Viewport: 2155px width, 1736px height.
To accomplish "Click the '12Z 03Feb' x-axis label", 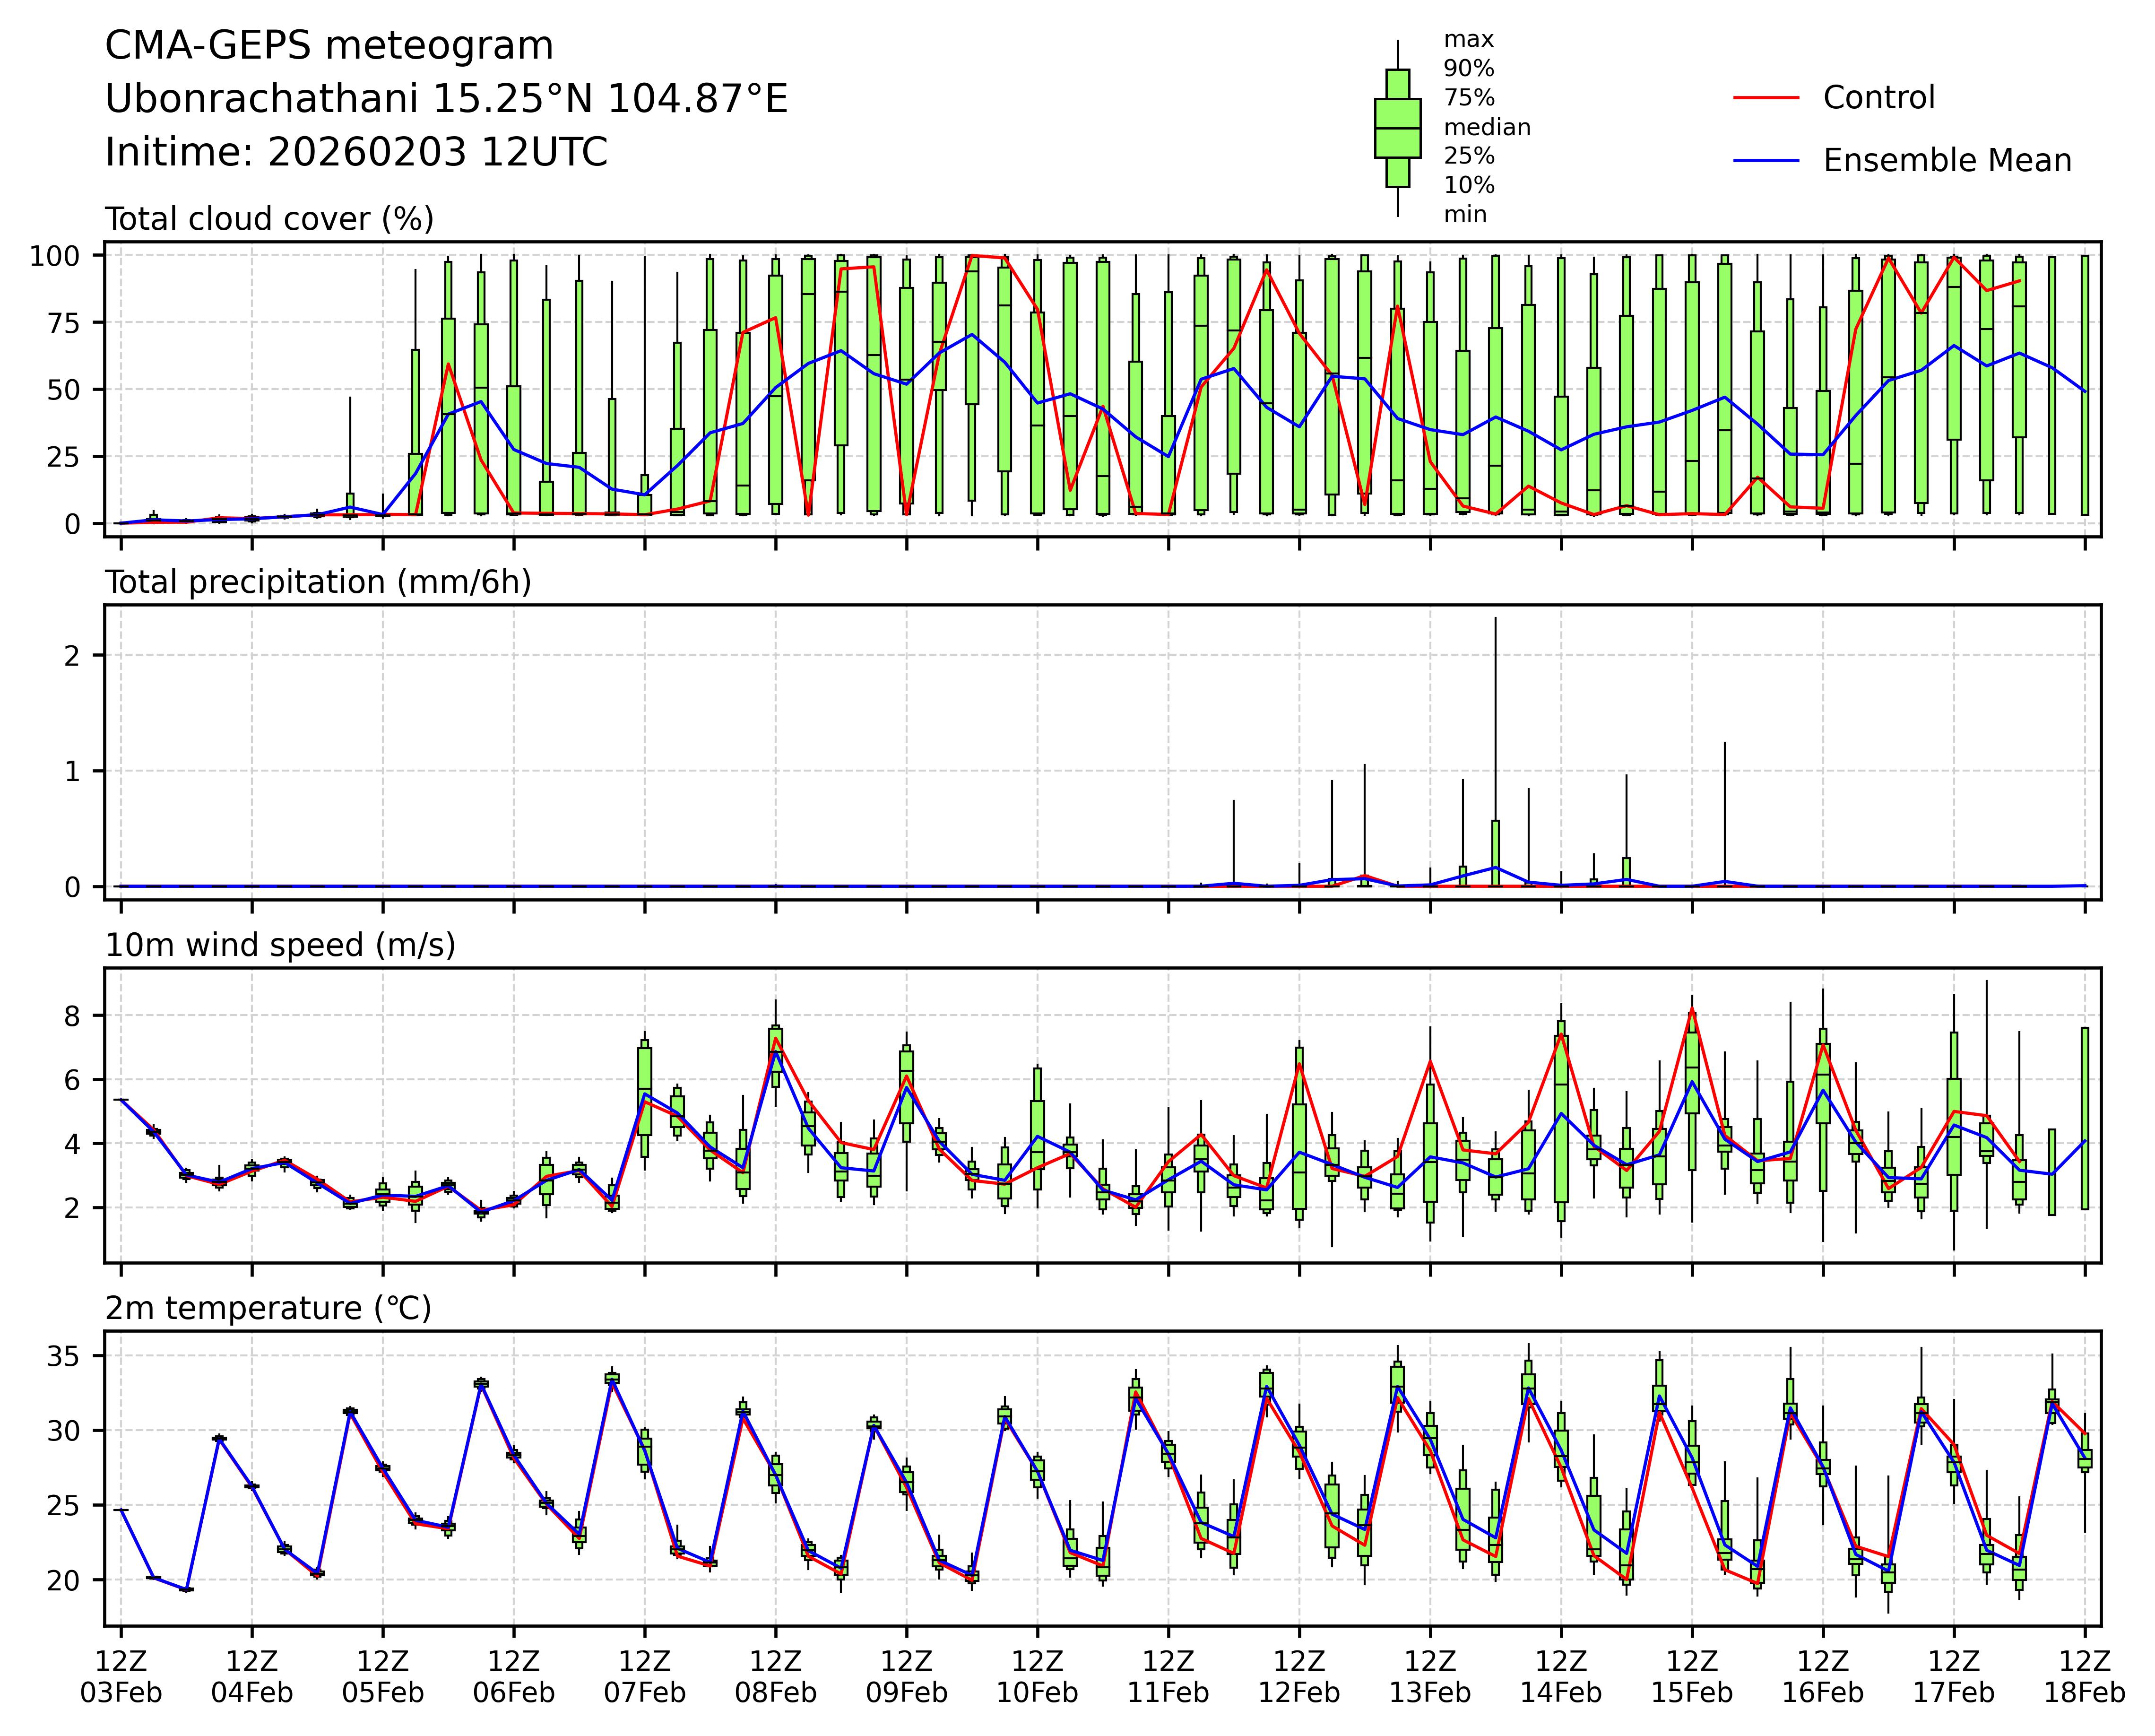I will click(x=121, y=1677).
